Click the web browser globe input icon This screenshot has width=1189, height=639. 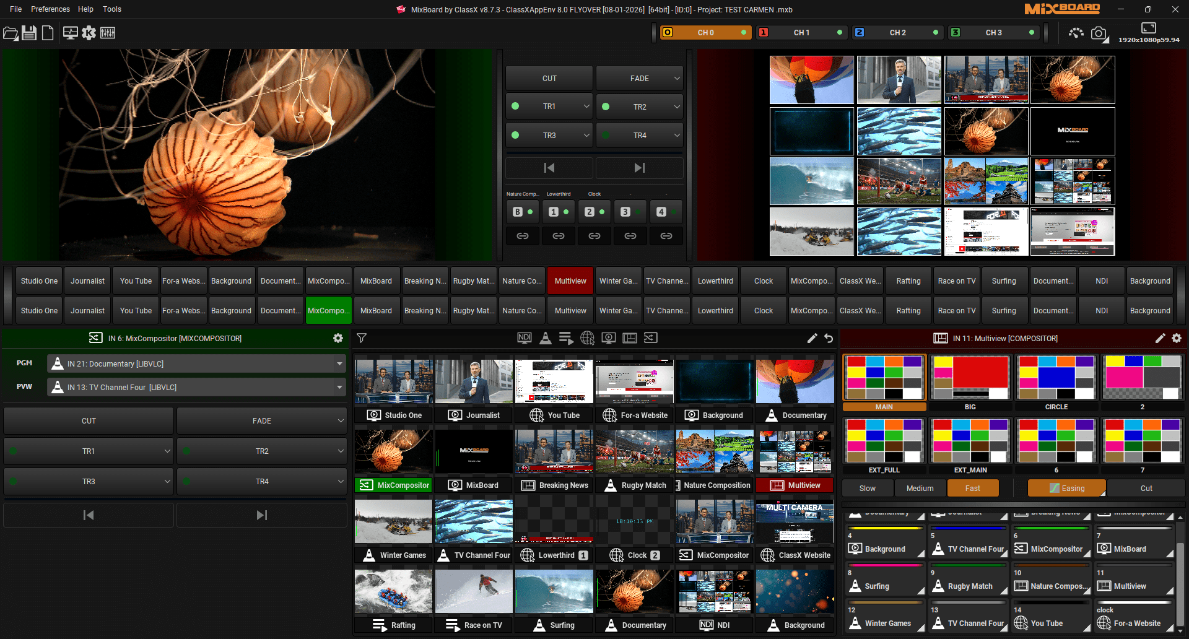[x=587, y=338]
